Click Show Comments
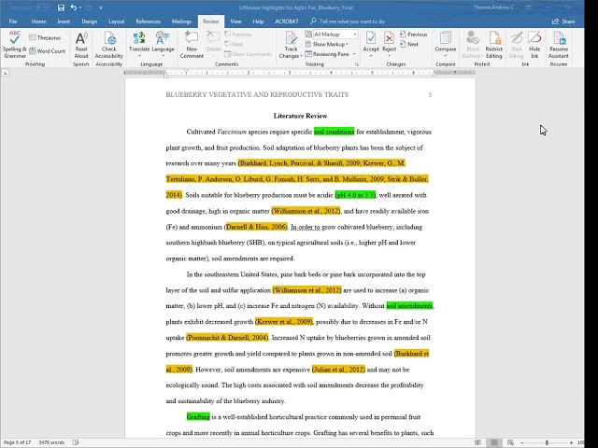This screenshot has height=448, width=598. 248,54
